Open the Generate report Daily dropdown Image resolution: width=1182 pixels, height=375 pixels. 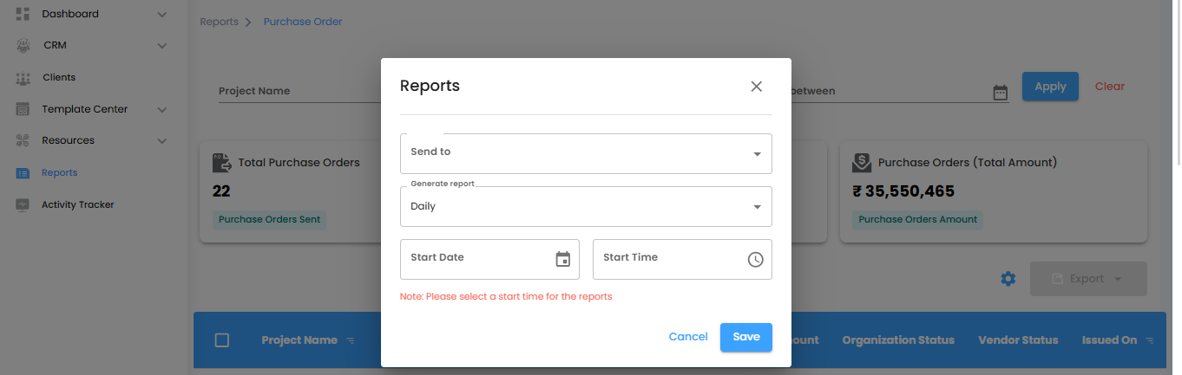[x=586, y=206]
